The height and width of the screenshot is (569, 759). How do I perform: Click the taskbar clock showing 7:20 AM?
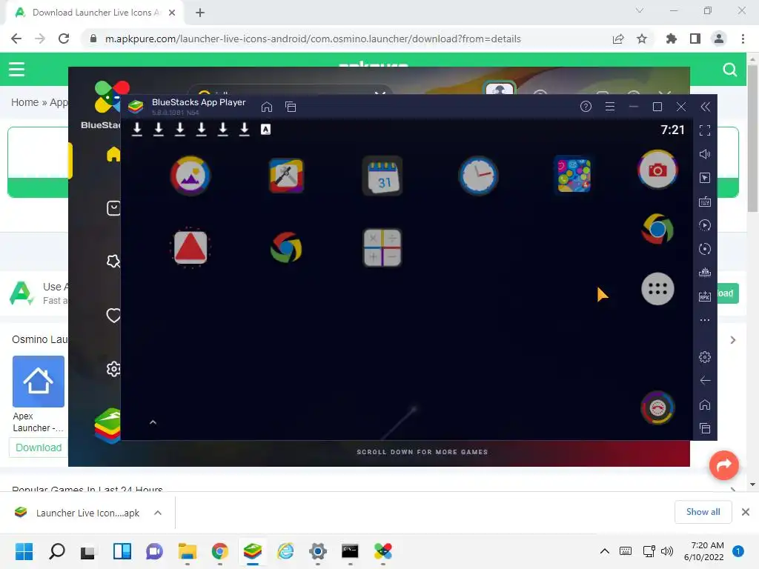tap(703, 551)
